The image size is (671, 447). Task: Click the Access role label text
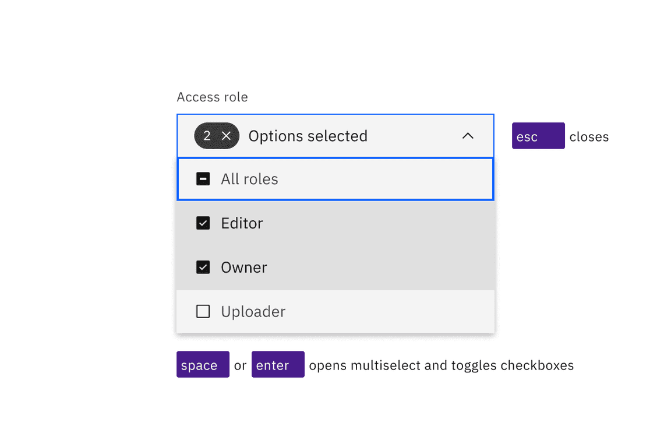pyautogui.click(x=212, y=97)
